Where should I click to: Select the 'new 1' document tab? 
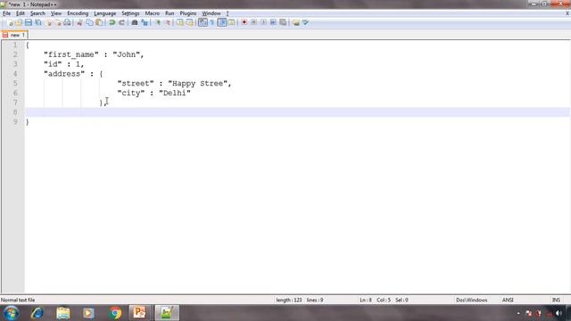14,35
